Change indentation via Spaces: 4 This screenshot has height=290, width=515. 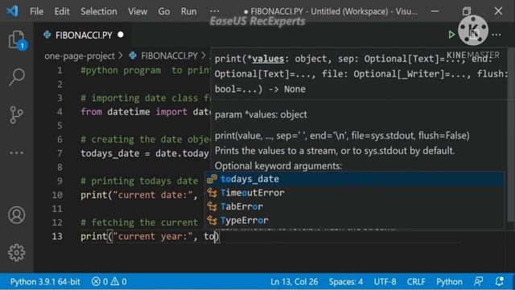pyautogui.click(x=346, y=281)
